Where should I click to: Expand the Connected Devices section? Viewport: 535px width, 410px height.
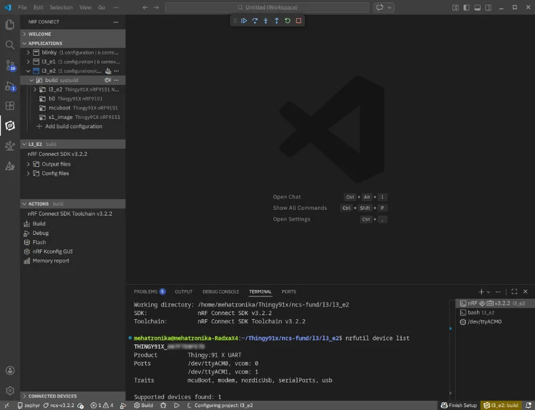[53, 396]
